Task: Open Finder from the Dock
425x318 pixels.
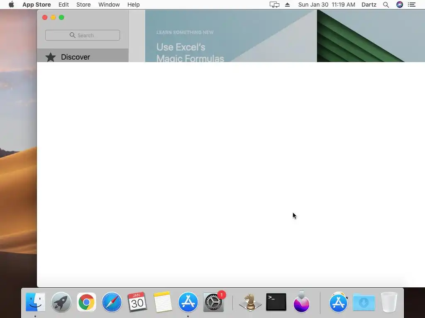Action: click(x=35, y=302)
